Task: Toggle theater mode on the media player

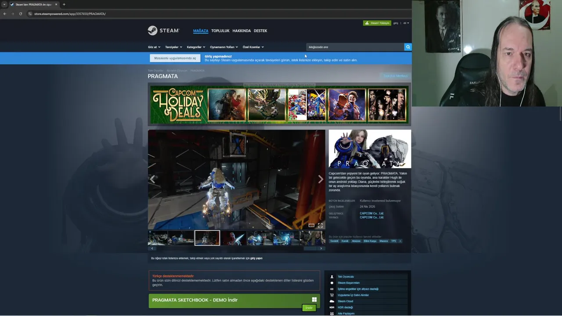Action: pyautogui.click(x=311, y=225)
